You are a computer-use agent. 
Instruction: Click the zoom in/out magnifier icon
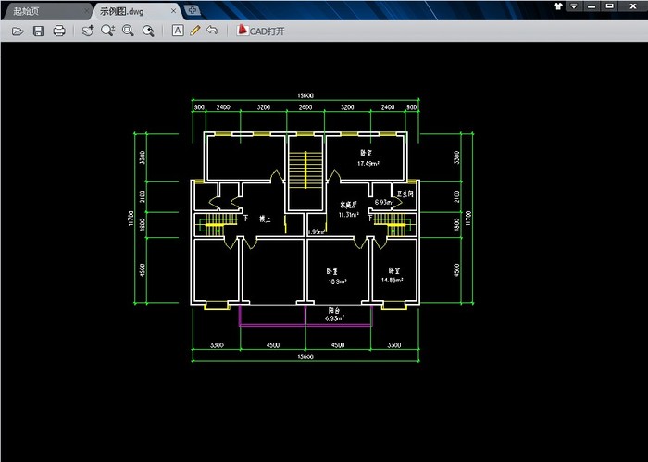coord(107,31)
